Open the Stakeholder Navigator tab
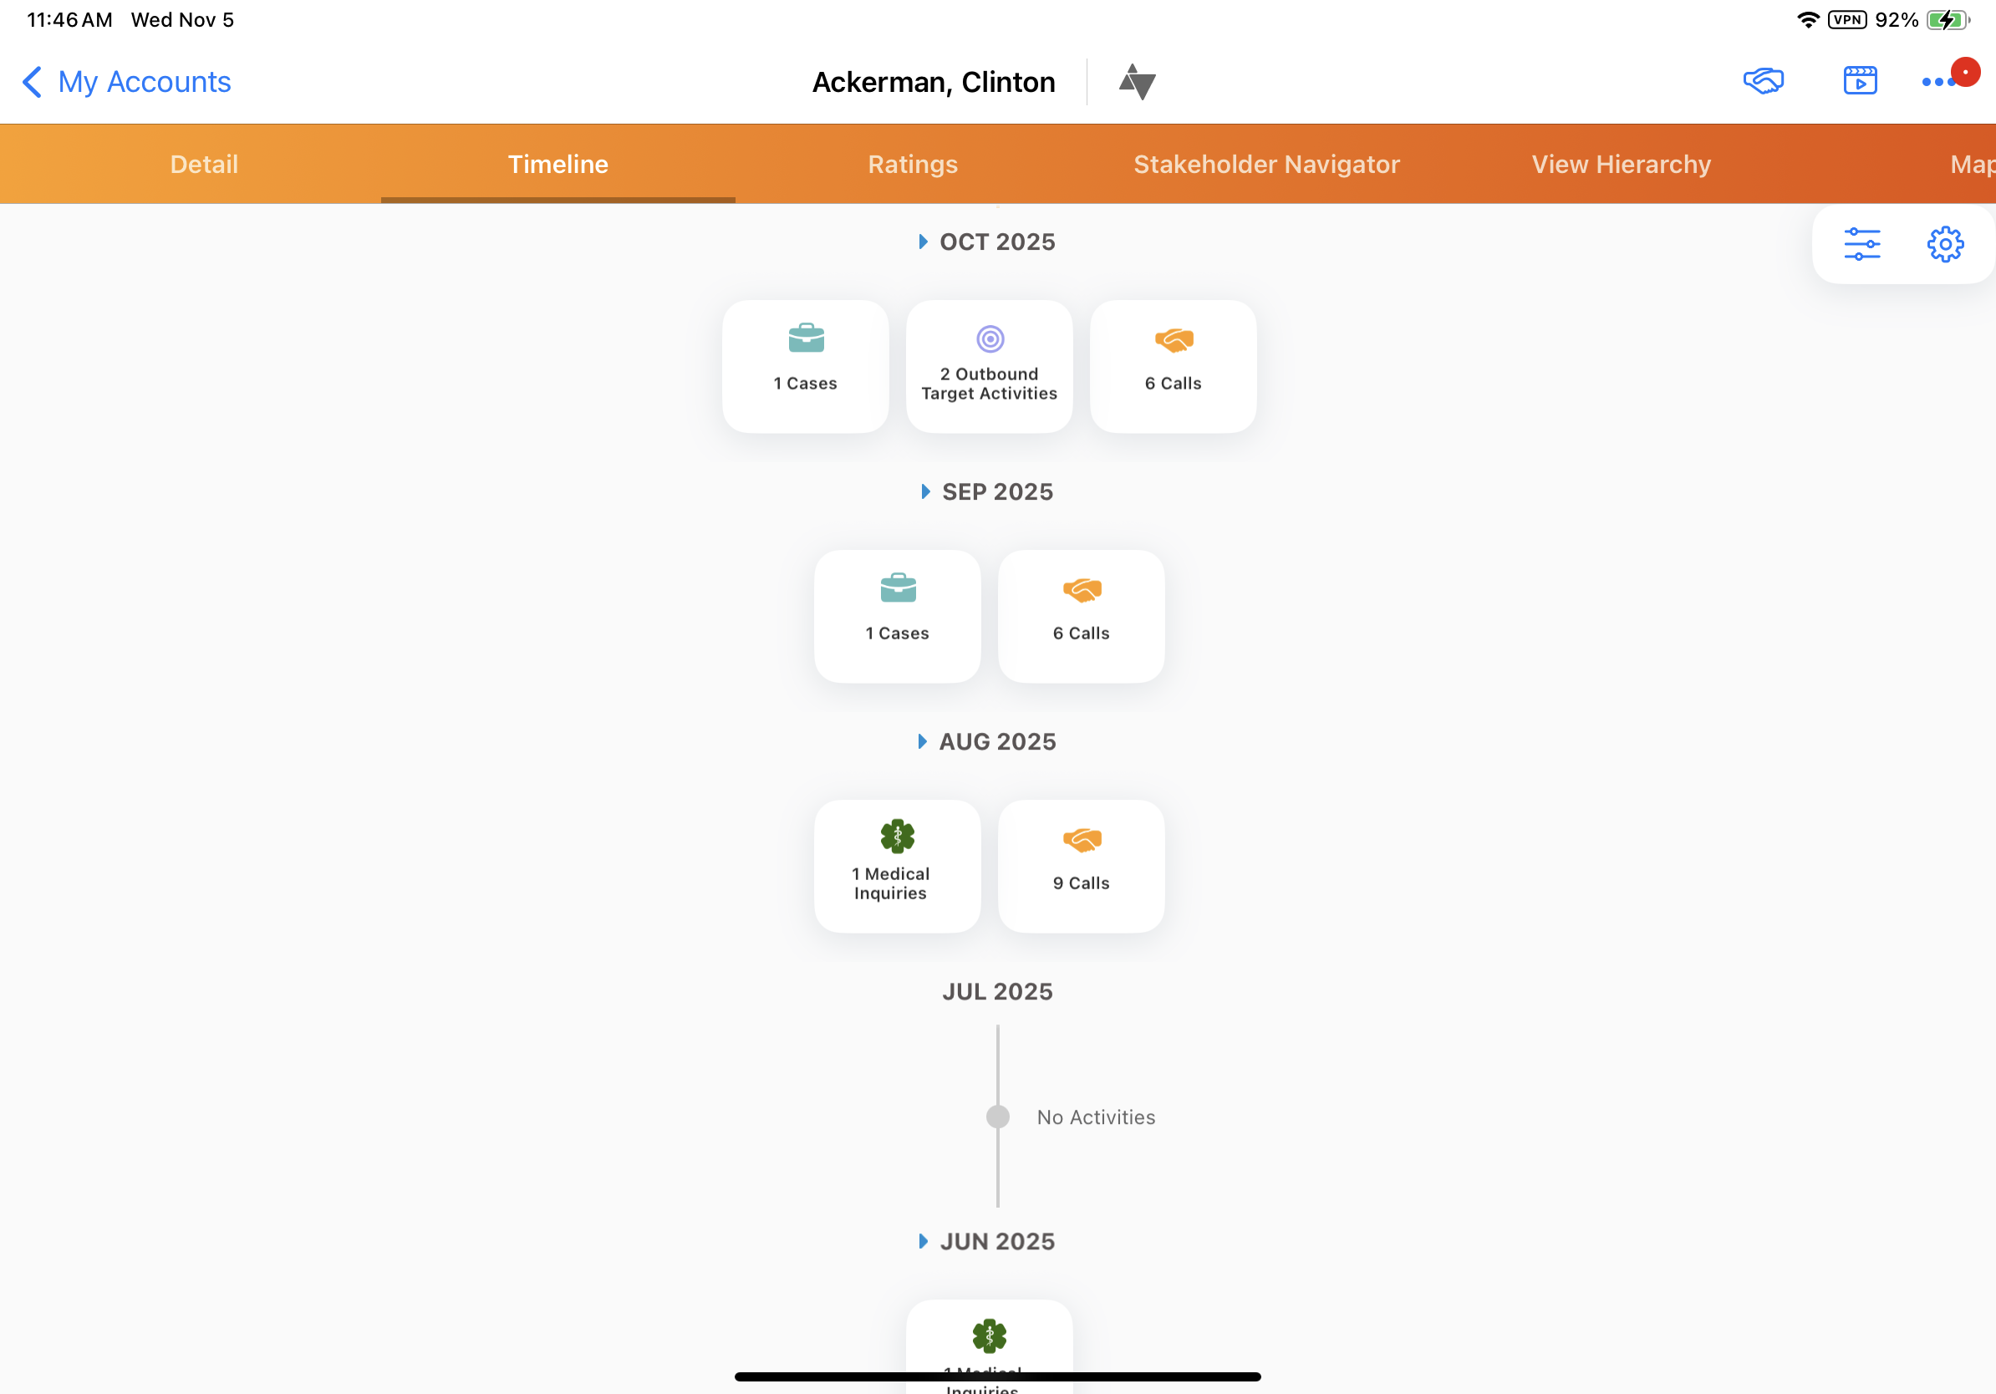Image resolution: width=1996 pixels, height=1394 pixels. (x=1265, y=165)
